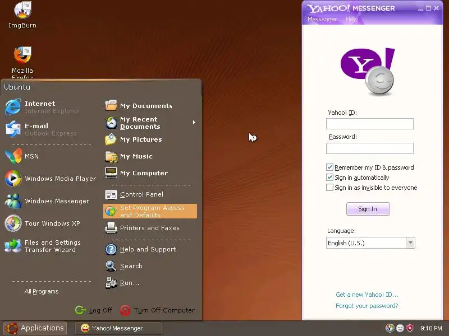
Task: Focus the Password input field
Action: pyautogui.click(x=370, y=148)
